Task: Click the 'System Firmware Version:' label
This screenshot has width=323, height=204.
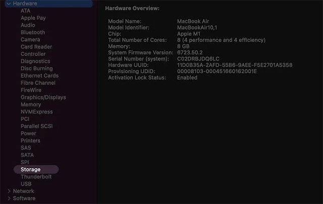Action: 141,52
